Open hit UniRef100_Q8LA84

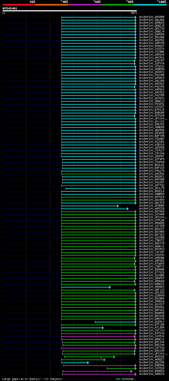(x=152, y=20)
